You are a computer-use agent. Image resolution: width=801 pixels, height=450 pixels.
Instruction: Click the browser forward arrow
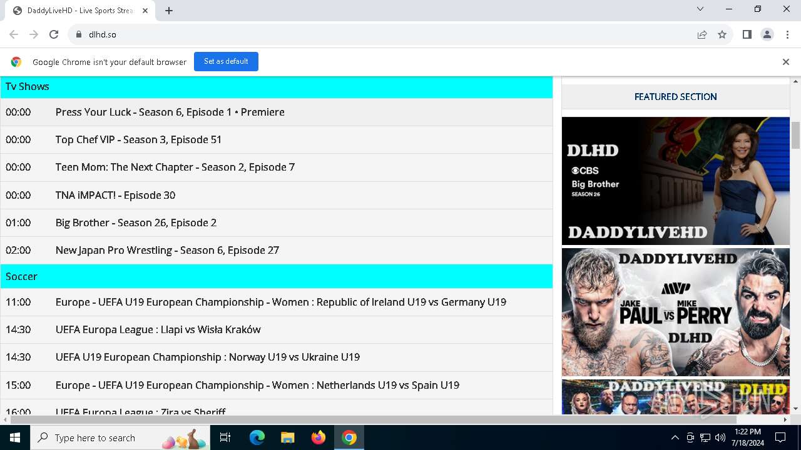point(34,34)
